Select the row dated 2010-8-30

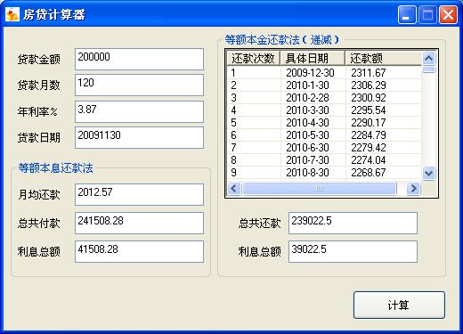click(x=324, y=173)
